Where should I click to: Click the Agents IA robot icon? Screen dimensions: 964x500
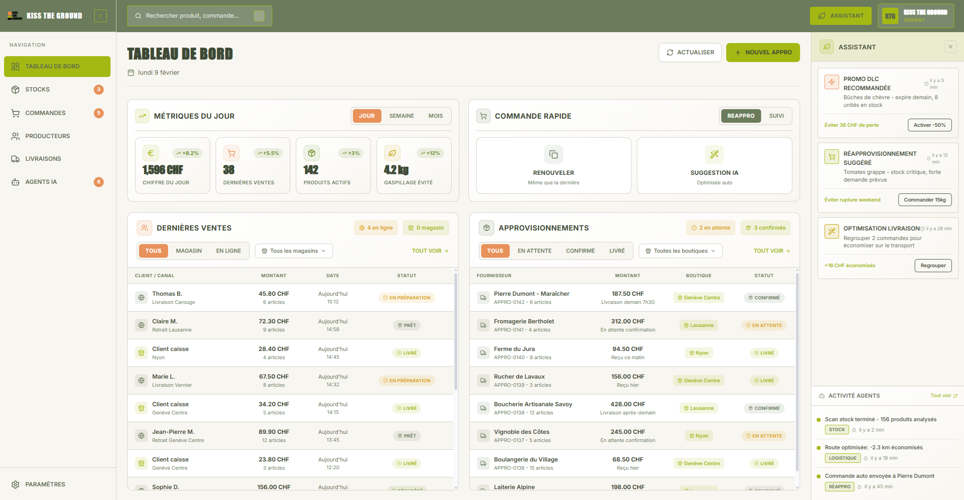click(15, 182)
